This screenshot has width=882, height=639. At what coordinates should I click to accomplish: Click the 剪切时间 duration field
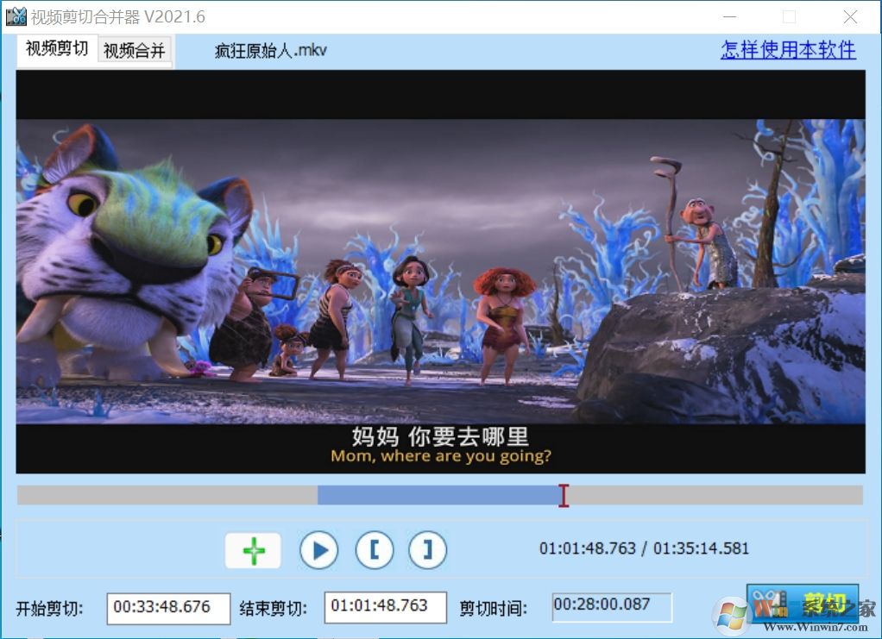coord(611,606)
